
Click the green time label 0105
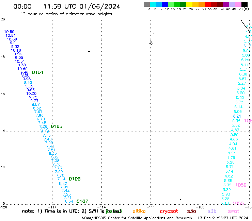click(x=57, y=126)
